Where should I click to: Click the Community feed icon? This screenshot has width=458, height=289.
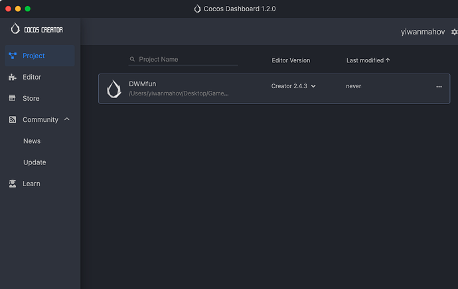pyautogui.click(x=13, y=120)
